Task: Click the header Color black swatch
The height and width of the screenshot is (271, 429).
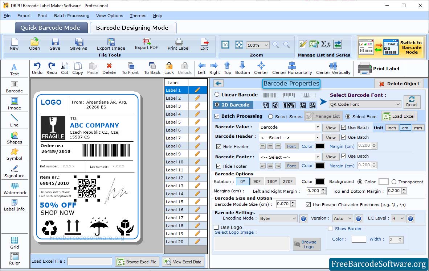Action: pyautogui.click(x=320, y=146)
